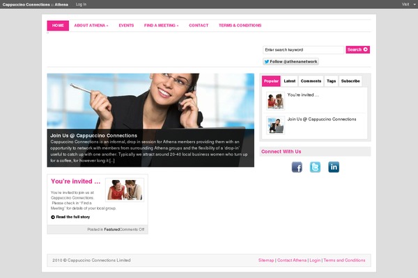The height and width of the screenshot is (278, 418).
Task: Open the pink You're invited … post heading
Action: (76, 181)
